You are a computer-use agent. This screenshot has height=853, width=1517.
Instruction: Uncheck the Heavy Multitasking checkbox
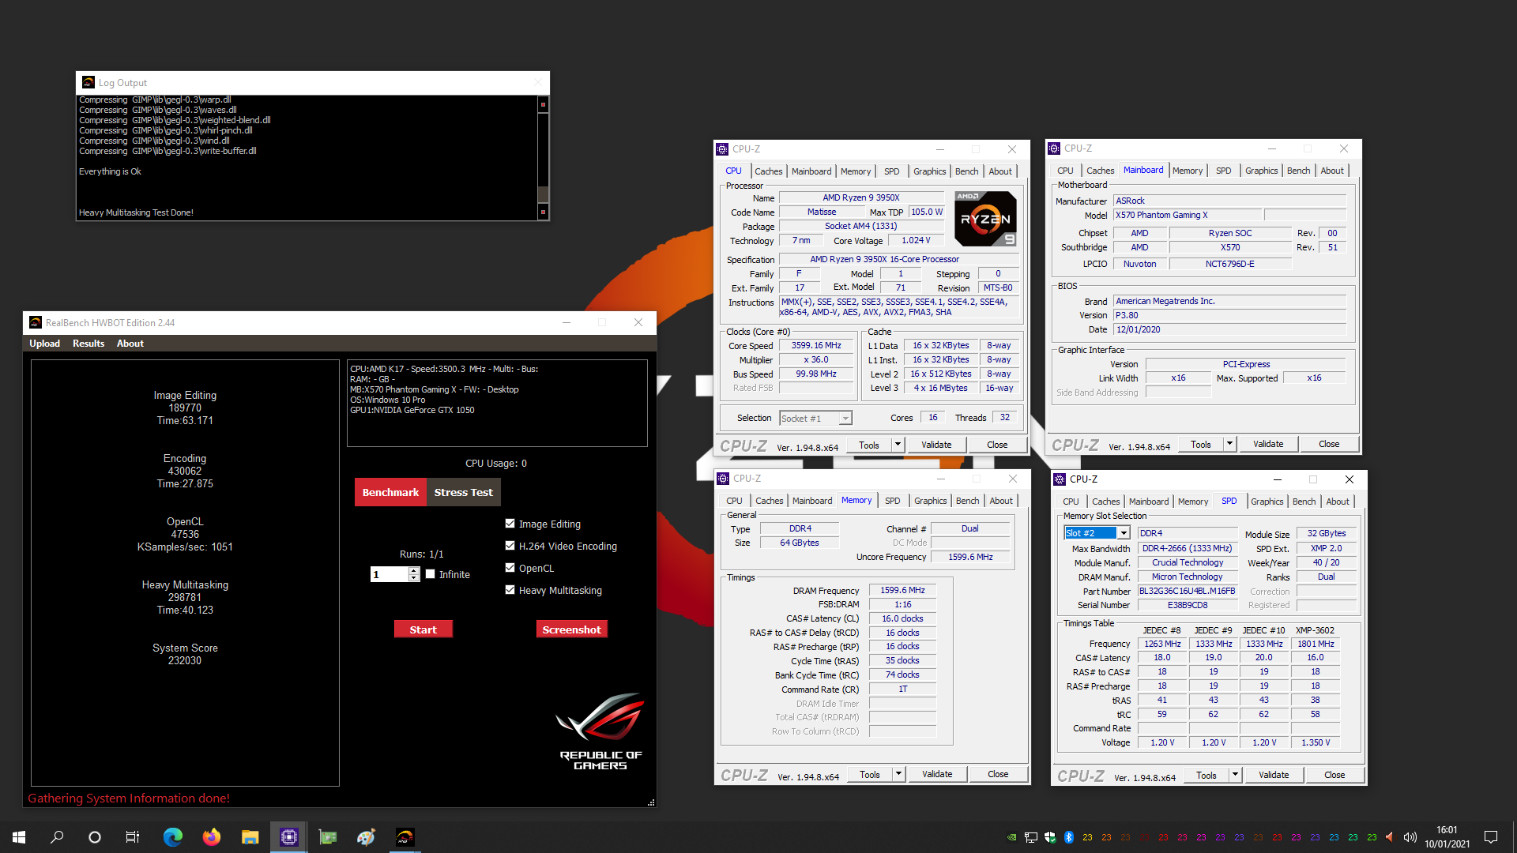(x=510, y=589)
